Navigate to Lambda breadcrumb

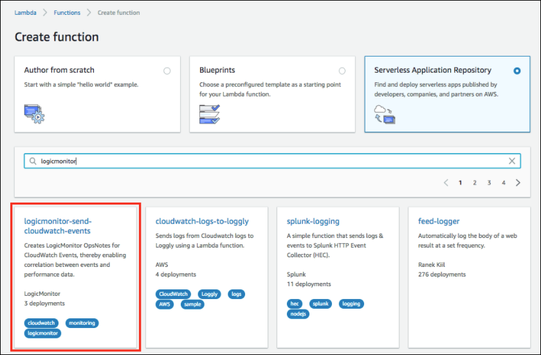[x=25, y=12]
